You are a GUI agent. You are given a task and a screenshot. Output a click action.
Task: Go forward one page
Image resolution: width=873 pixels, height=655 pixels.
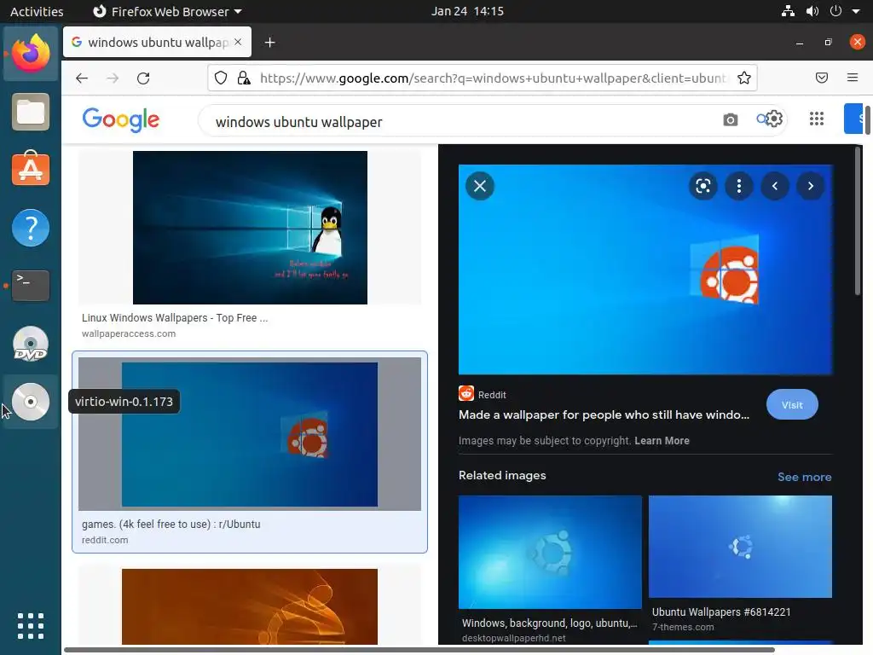tap(113, 78)
